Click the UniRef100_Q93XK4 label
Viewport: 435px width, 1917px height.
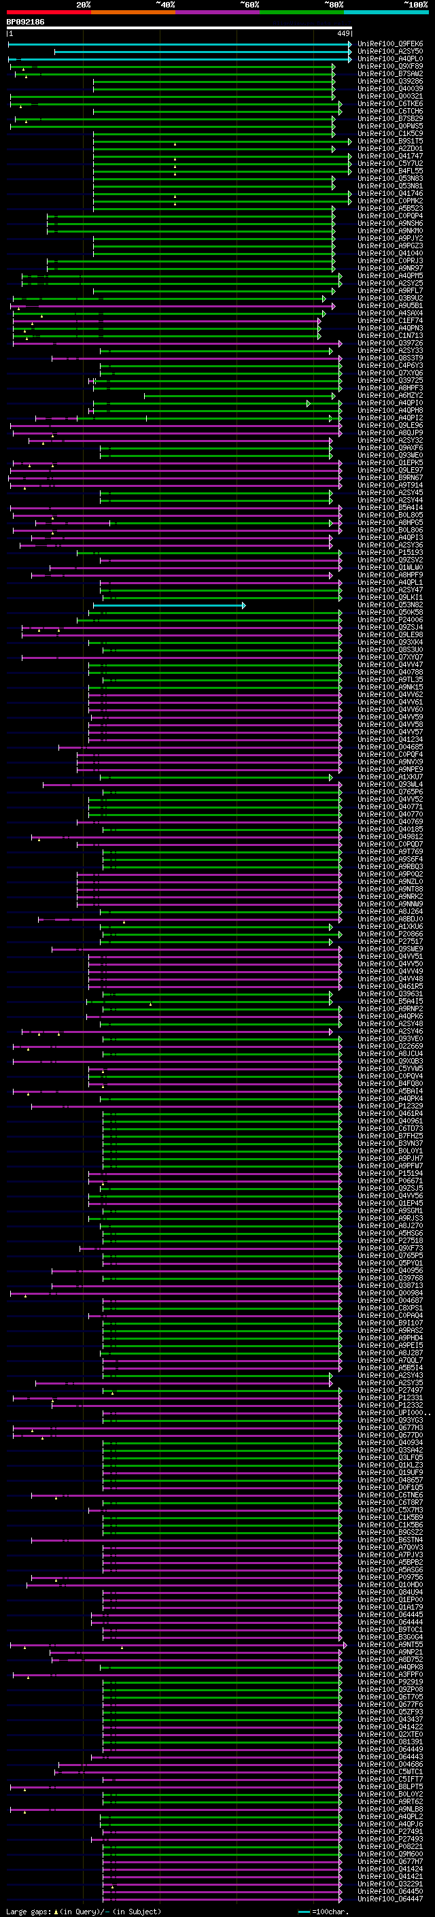click(389, 642)
